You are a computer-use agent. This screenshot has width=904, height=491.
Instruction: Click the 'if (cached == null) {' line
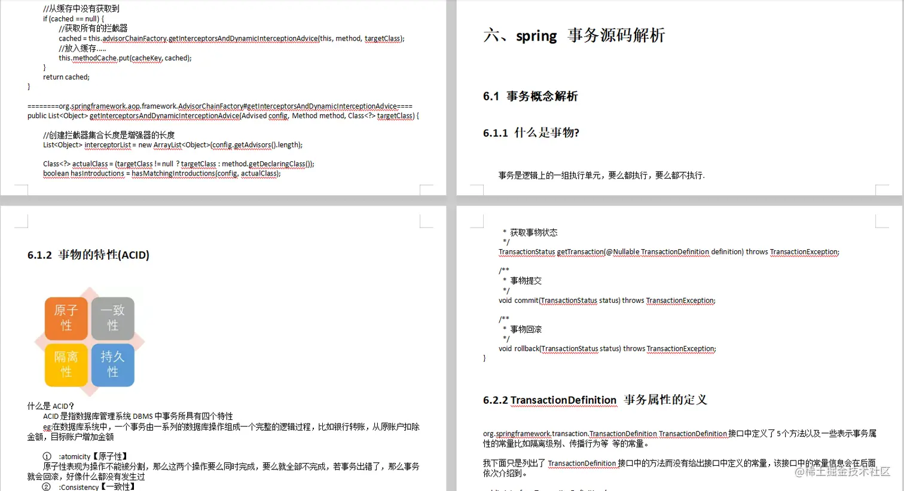74,19
